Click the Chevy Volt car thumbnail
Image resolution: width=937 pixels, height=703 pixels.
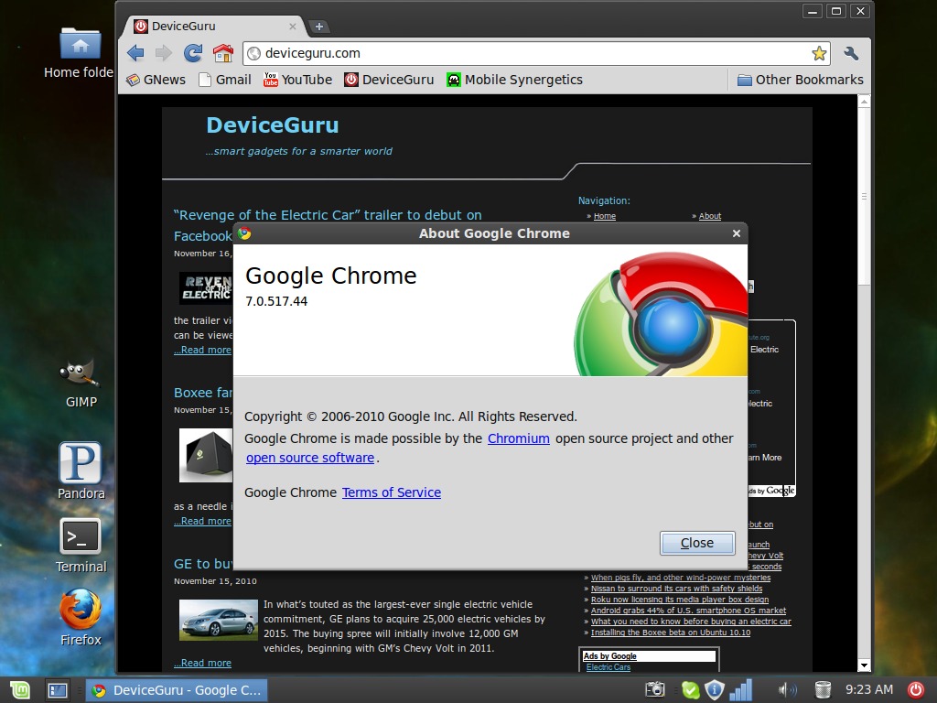pyautogui.click(x=218, y=620)
